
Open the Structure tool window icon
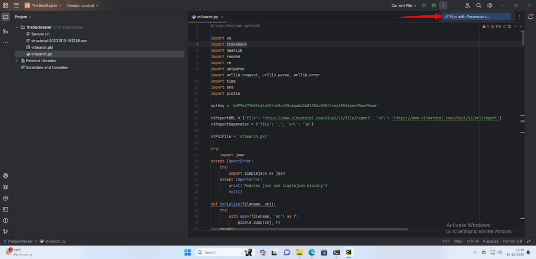5,31
